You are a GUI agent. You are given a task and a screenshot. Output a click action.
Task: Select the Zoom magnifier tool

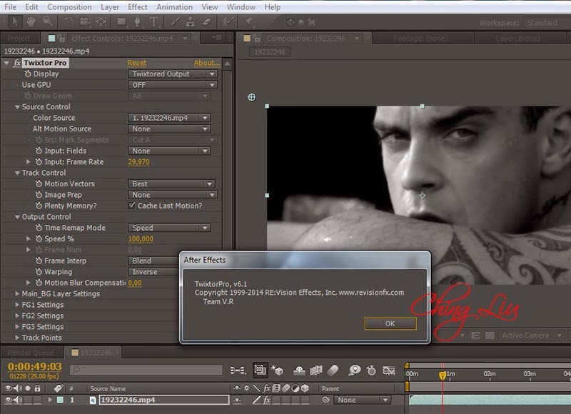coord(46,21)
